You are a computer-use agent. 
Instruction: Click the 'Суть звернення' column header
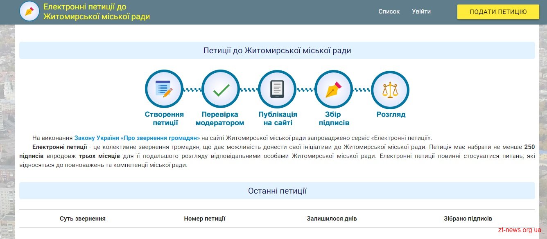83,219
